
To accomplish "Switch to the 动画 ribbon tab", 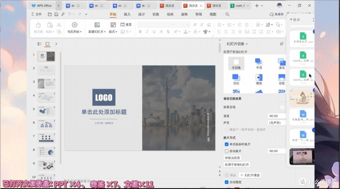I will pos(170,14).
